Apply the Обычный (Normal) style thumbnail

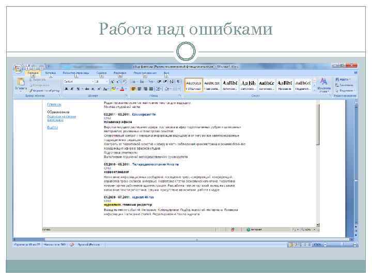click(x=194, y=85)
